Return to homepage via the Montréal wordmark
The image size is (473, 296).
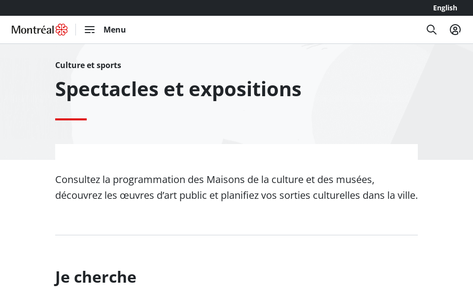click(x=33, y=30)
